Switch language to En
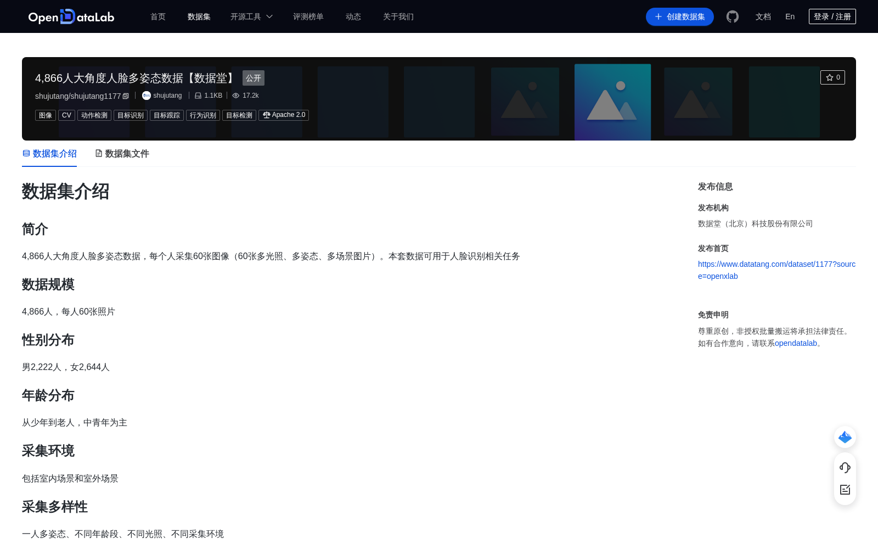The width and height of the screenshot is (878, 549). pos(790,16)
